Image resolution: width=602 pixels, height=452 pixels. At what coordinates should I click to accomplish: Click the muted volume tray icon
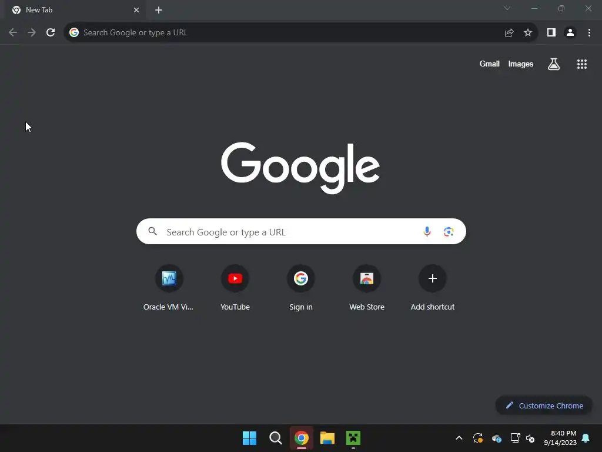531,438
